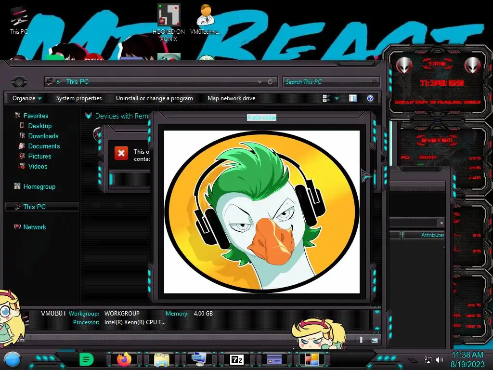Select Favorites in navigation pane
The width and height of the screenshot is (493, 370).
(36, 116)
